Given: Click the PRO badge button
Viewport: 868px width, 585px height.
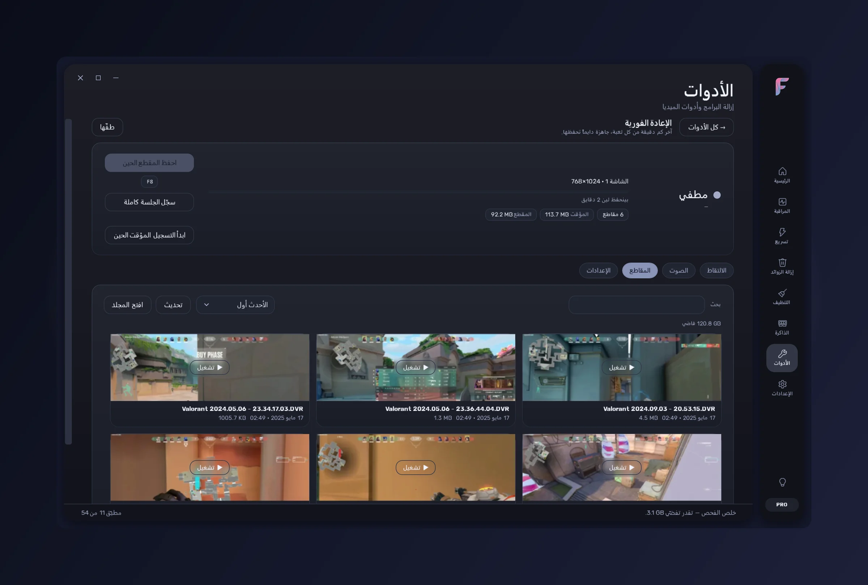Looking at the screenshot, I should (x=782, y=504).
